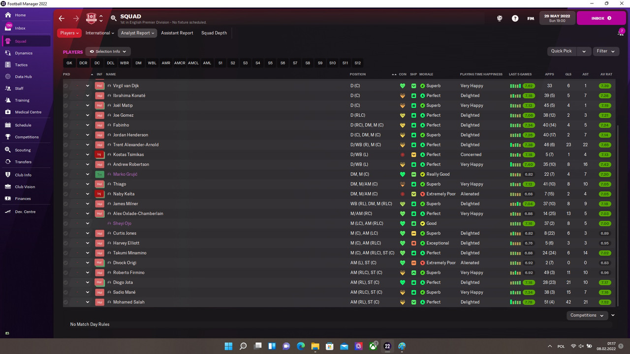630x354 pixels.
Task: Expand the Analyst Report dropdown
Action: click(137, 33)
